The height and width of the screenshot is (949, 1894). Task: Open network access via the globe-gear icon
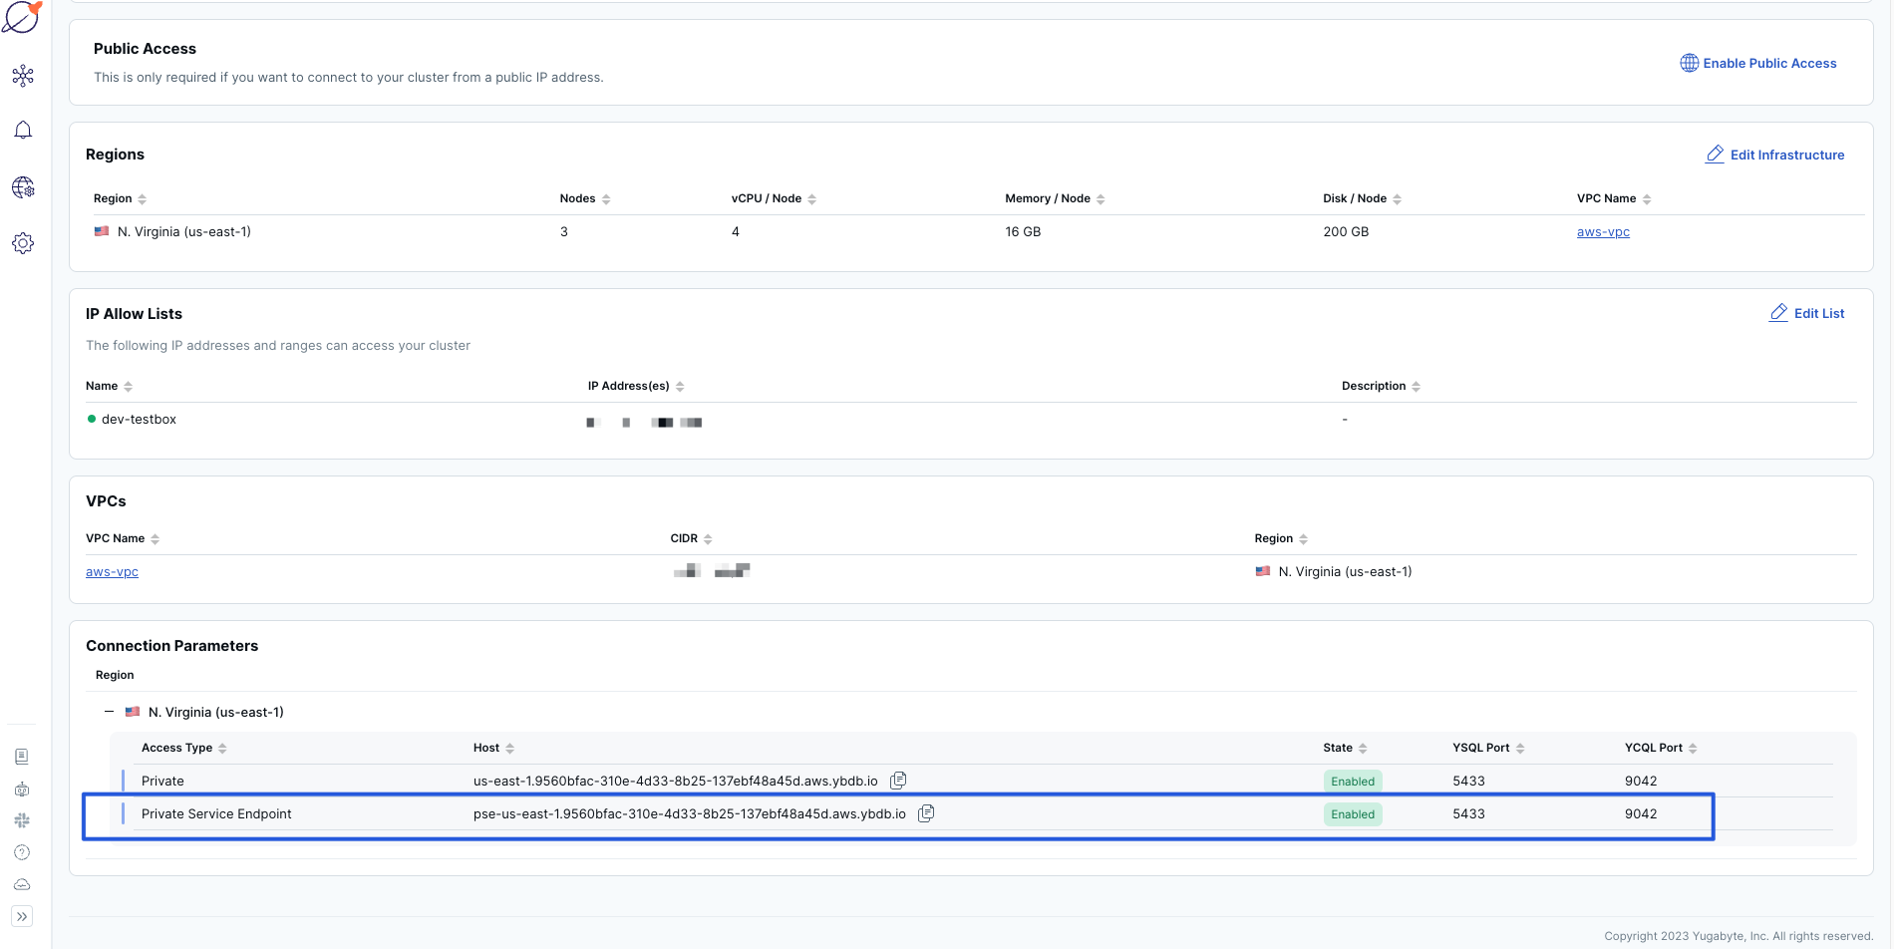(23, 187)
